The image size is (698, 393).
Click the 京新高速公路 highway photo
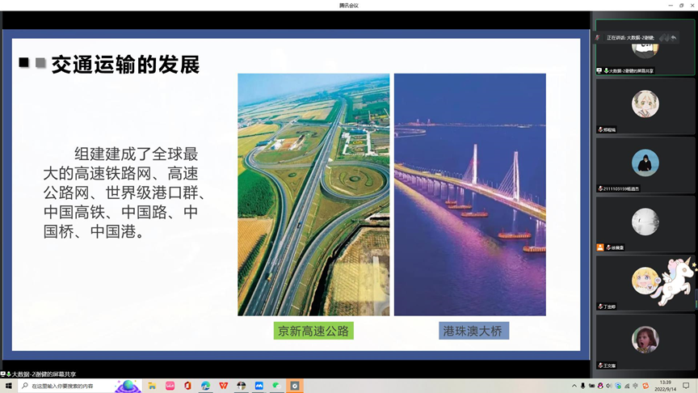[x=313, y=194]
